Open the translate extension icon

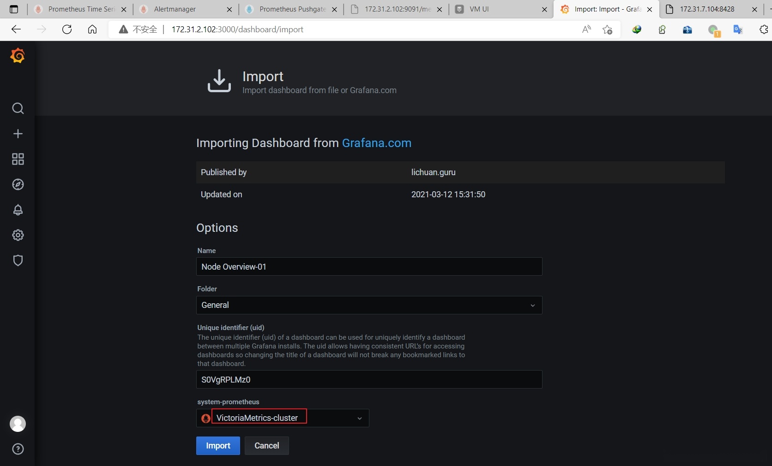pyautogui.click(x=738, y=29)
